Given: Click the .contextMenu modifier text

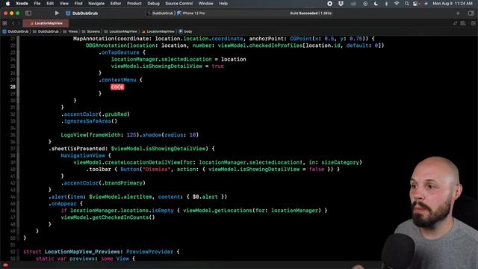Looking at the screenshot, I should point(117,80).
